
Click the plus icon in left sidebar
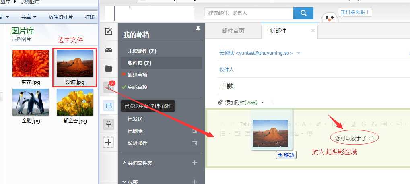109,142
